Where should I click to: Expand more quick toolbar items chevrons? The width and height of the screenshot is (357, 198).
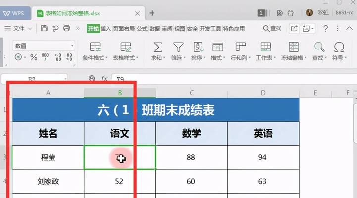click(78, 28)
